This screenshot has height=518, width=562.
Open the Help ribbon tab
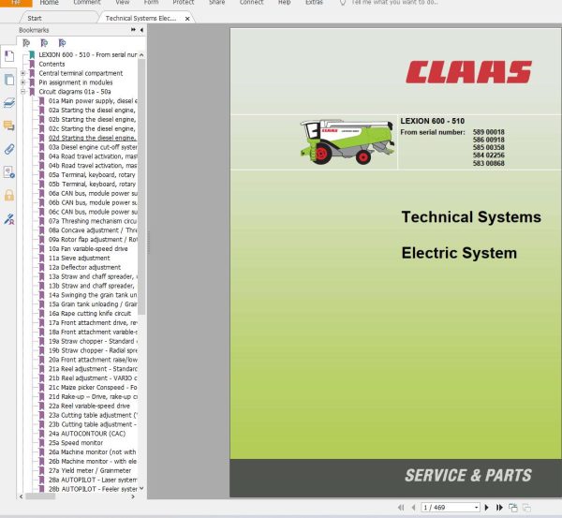(284, 3)
